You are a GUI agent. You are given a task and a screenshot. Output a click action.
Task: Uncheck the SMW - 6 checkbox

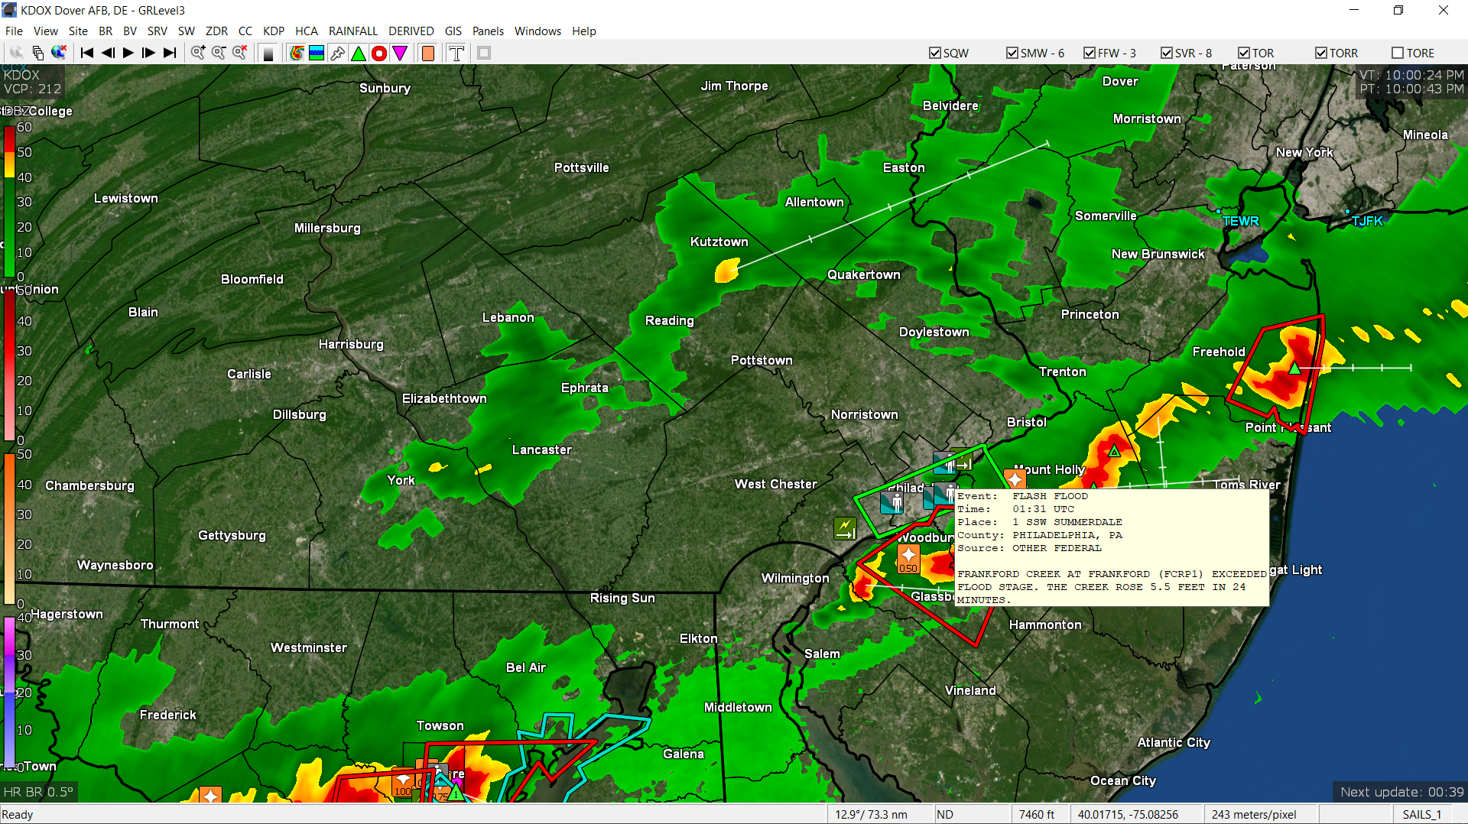click(1012, 53)
